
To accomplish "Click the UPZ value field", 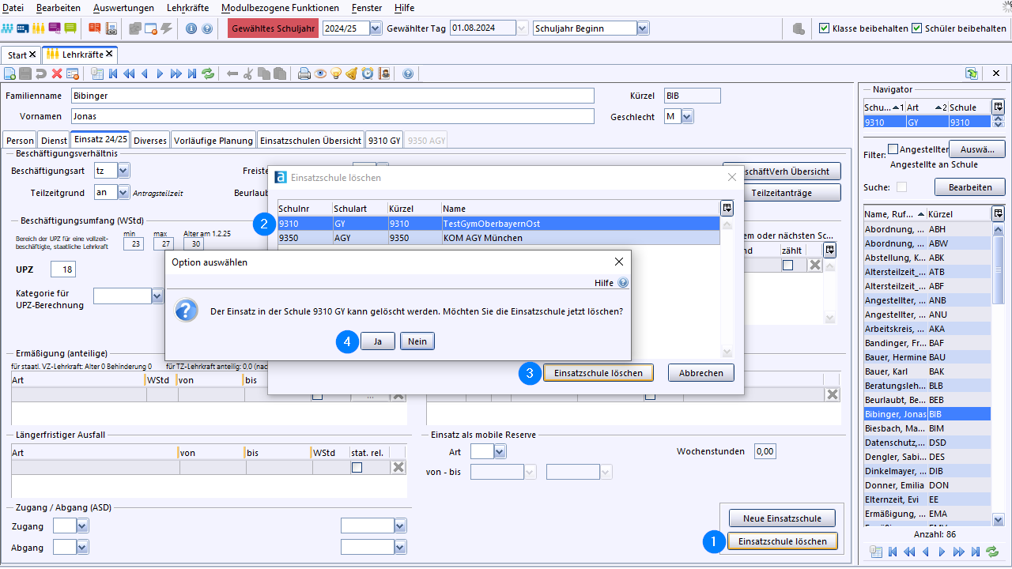I will click(x=62, y=269).
